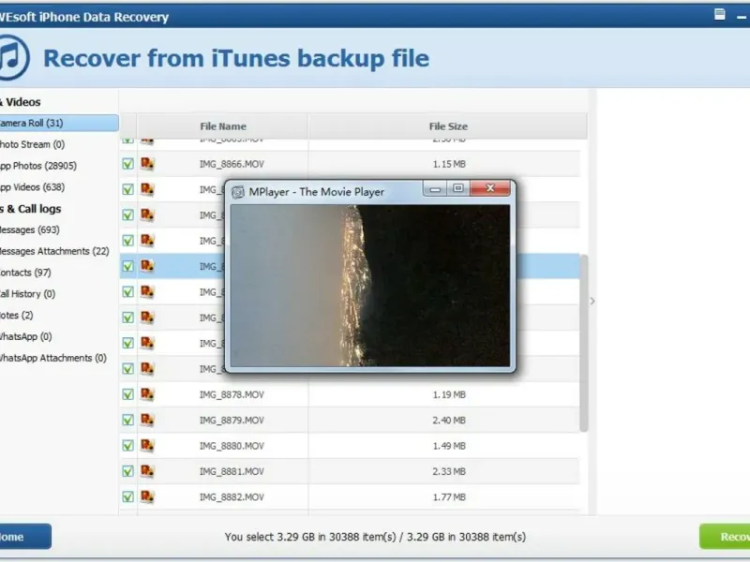This screenshot has width=750, height=562.
Task: Click the MPlayer window title icon
Action: pos(238,192)
